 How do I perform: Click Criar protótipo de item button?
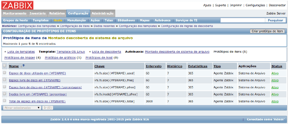pyautogui.click(x=267, y=31)
